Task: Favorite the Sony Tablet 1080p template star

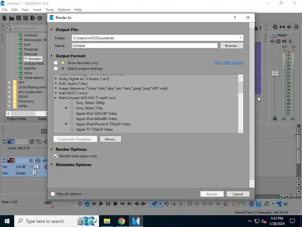Action: [72, 103]
